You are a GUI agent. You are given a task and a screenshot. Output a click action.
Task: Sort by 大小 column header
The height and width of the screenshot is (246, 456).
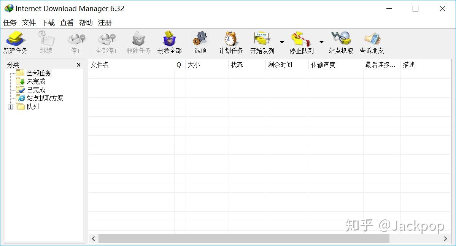click(x=207, y=65)
